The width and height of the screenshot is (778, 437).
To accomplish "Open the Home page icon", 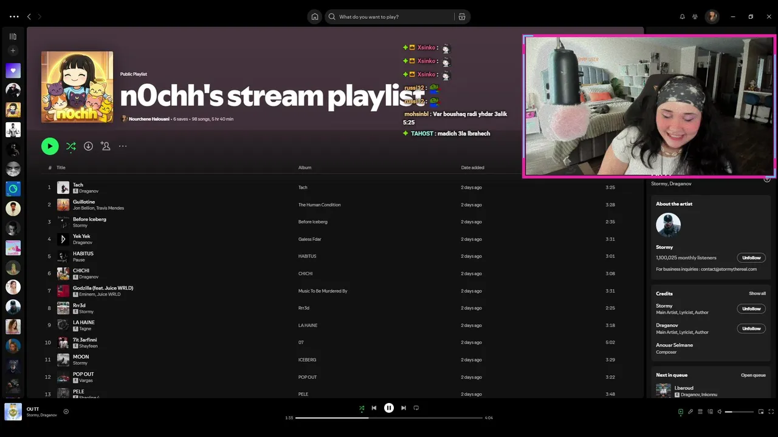I will pyautogui.click(x=315, y=17).
